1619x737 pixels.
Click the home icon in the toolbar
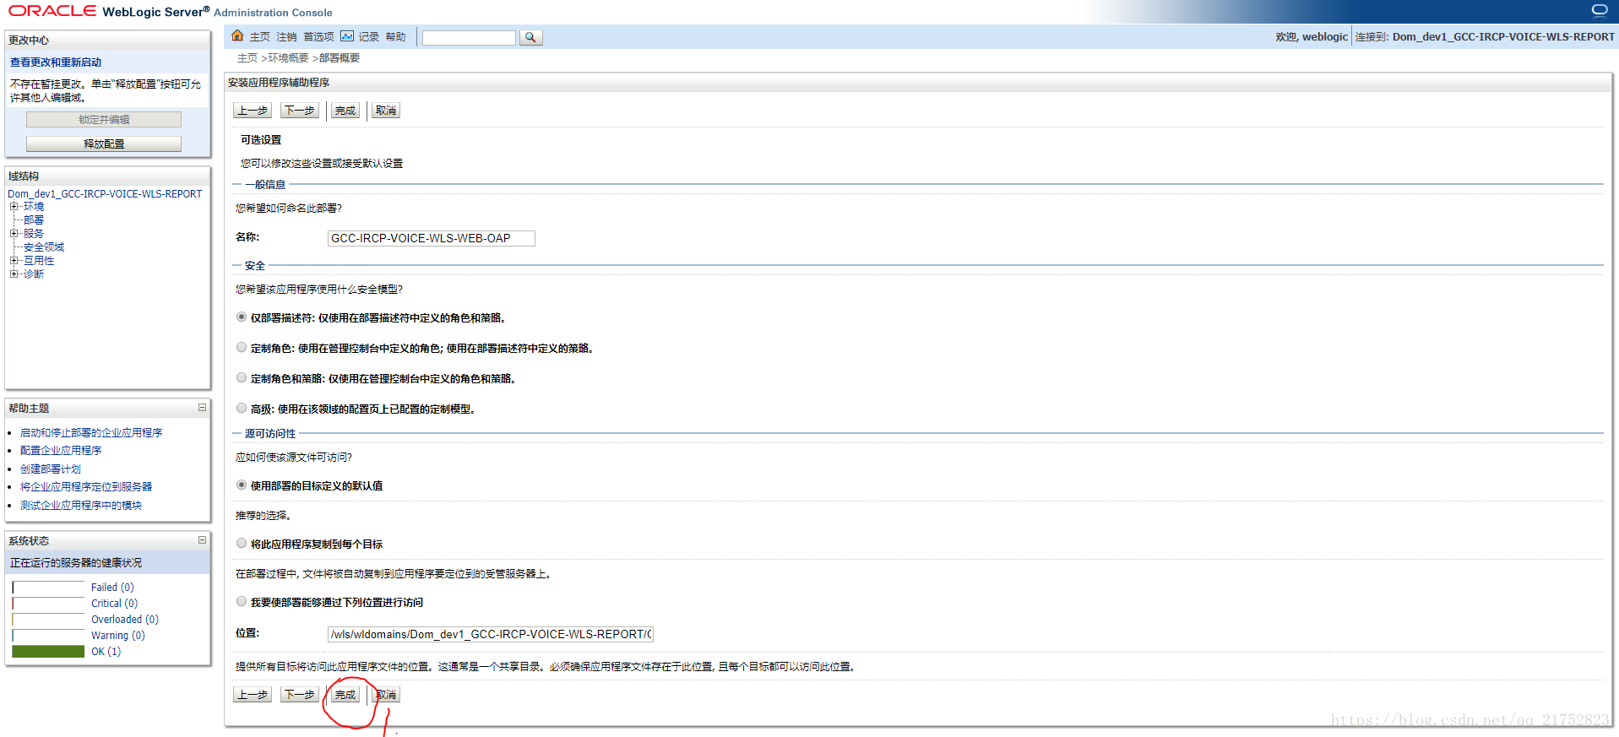237,35
